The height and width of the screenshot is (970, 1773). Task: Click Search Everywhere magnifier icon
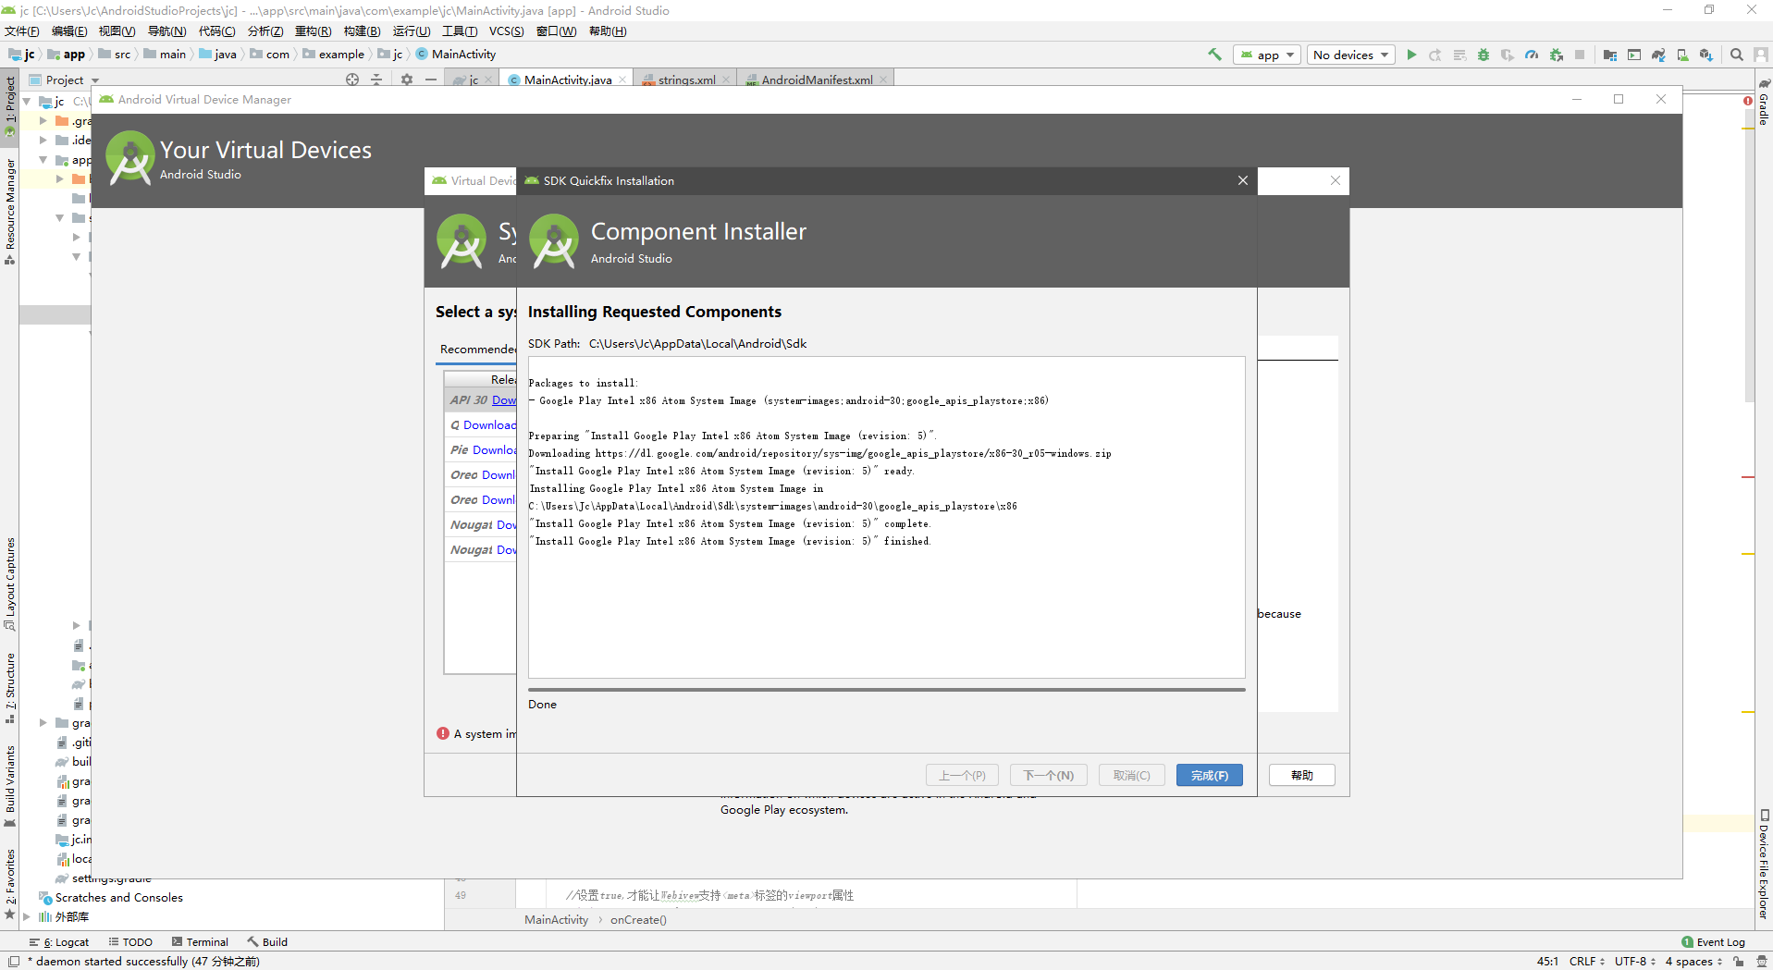point(1737,55)
